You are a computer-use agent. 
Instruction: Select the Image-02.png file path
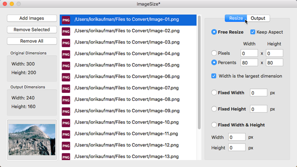pos(127,31)
